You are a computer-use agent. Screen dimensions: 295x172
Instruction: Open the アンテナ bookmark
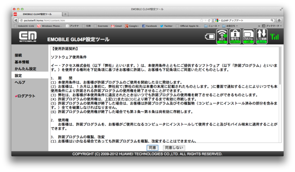tap(72, 26)
